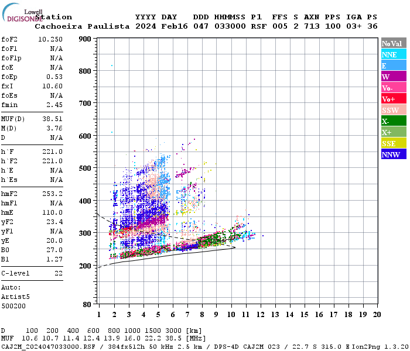Select the Vo- pink legend swatch
410x351 pixels.
point(394,88)
